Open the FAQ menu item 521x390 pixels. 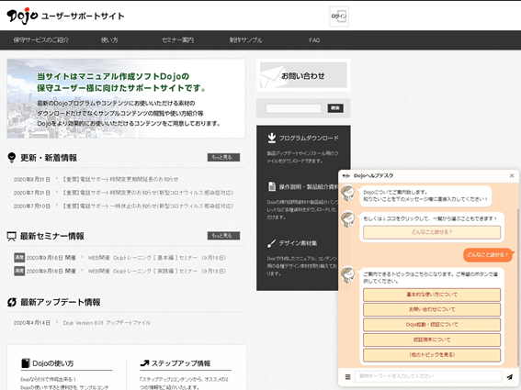(x=314, y=40)
